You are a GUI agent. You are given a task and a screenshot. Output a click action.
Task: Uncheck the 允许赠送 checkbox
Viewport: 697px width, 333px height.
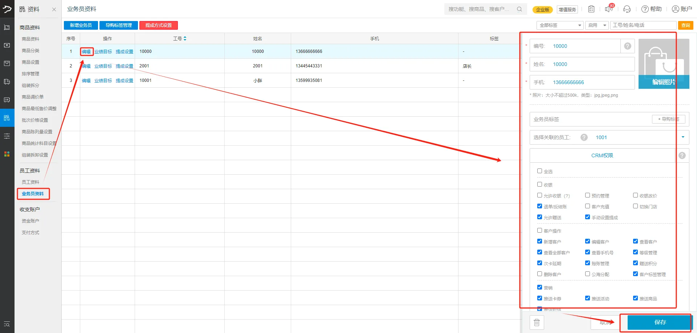(x=539, y=217)
